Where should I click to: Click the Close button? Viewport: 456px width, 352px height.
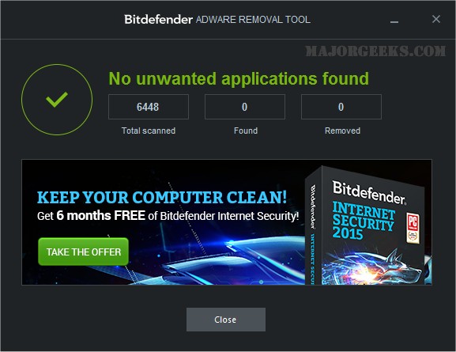[226, 320]
